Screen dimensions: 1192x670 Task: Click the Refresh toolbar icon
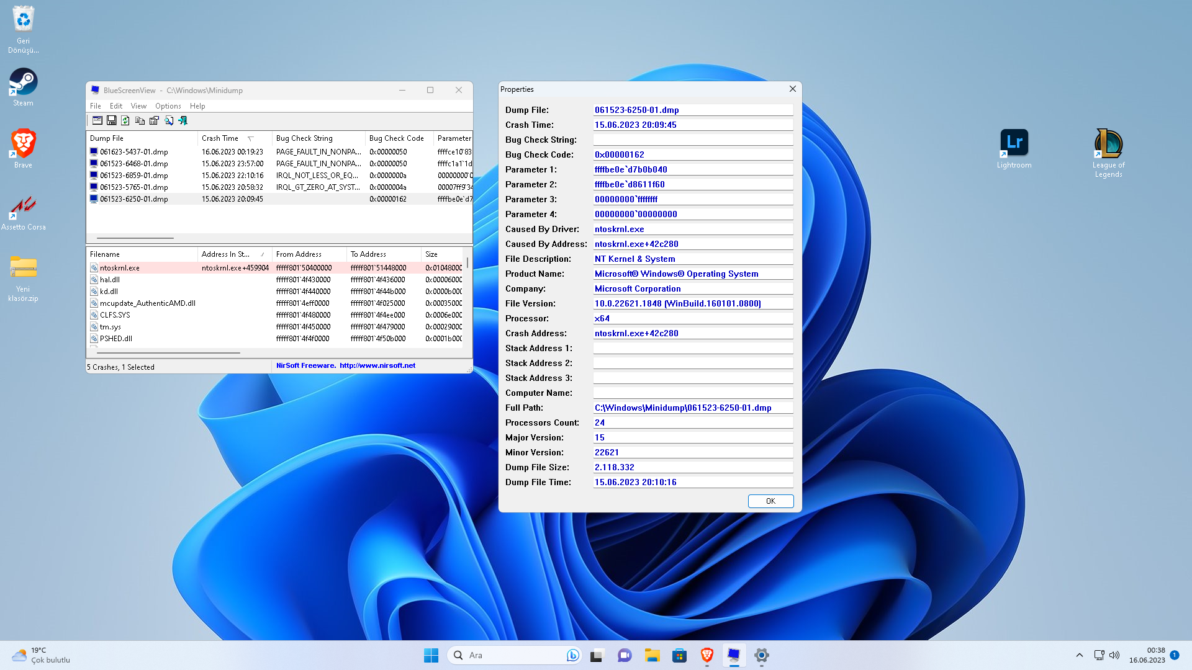[x=125, y=120]
